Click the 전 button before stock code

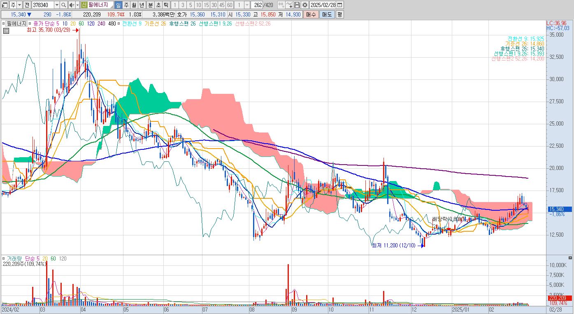click(x=27, y=5)
